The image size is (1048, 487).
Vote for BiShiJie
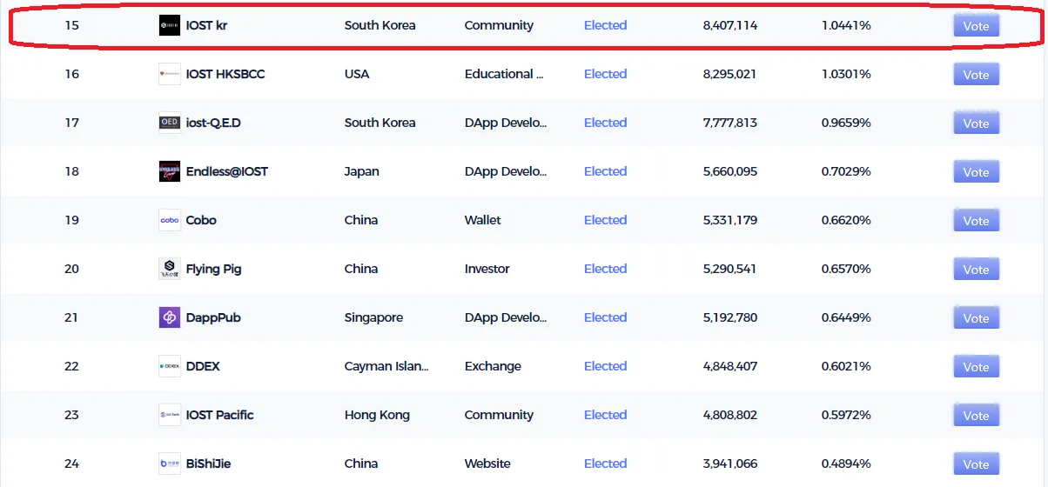click(x=976, y=464)
